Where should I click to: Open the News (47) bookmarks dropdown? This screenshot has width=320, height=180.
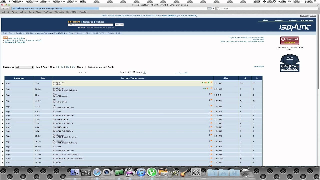tap(71, 12)
